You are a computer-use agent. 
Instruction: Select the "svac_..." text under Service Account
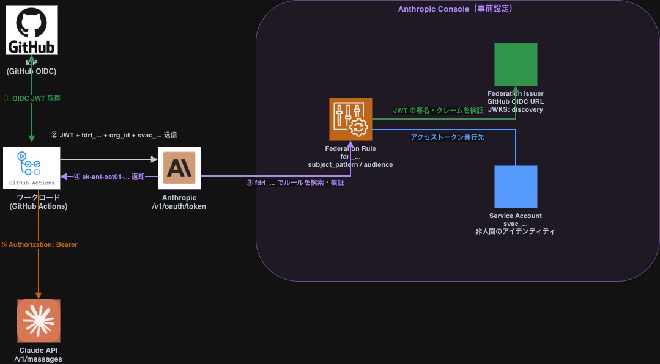click(516, 224)
